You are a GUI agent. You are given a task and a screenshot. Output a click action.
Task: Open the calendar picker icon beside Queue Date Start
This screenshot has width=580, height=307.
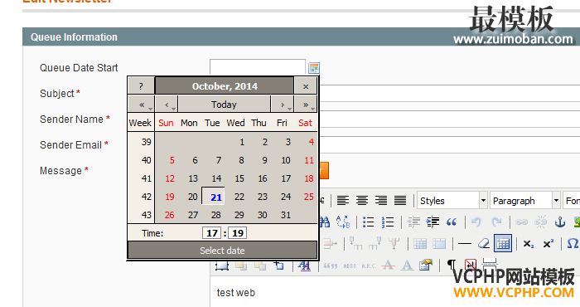314,68
